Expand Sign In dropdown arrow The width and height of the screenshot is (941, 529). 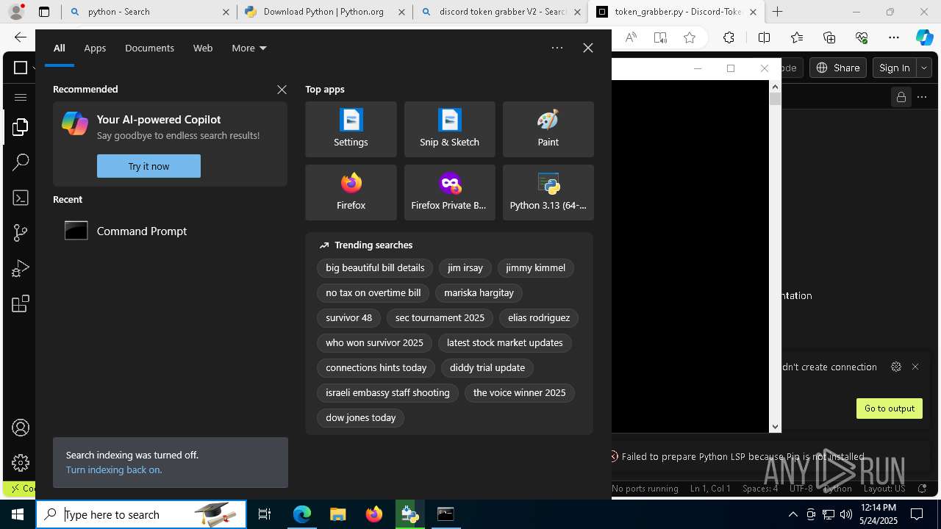(924, 68)
